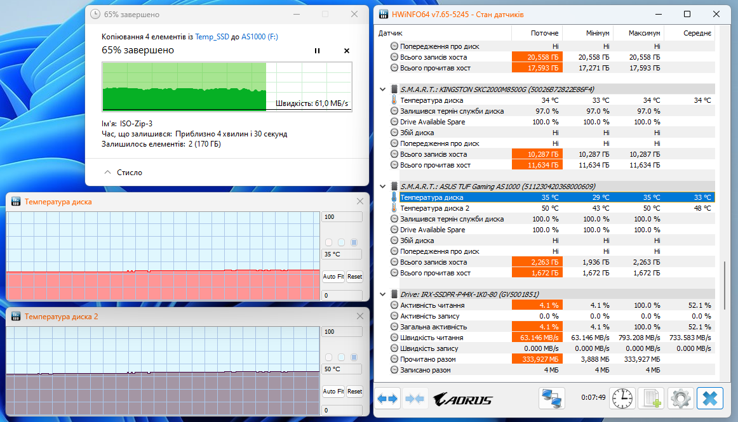
Task: Click sensor icon beside 'Активність запису'
Action: (x=394, y=315)
